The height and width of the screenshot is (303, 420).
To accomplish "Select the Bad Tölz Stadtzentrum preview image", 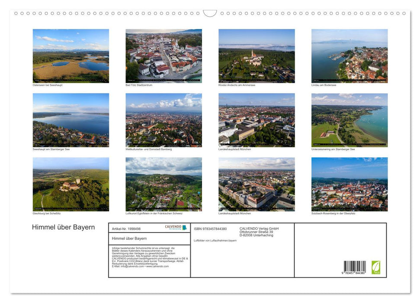I will click(164, 55).
